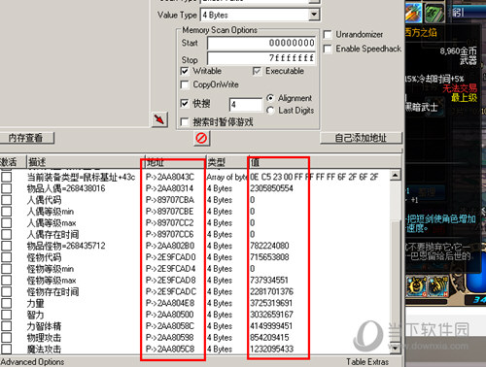Click the address list scroll up arrow
Image resolution: width=486 pixels, height=367 pixels.
(395, 176)
